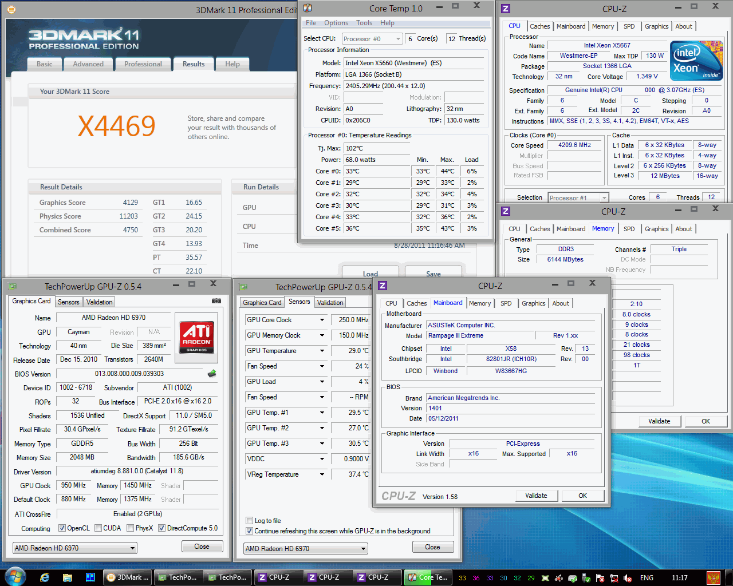The image size is (733, 586).
Task: Click the 29 Core Temp tray temperature
Action: pyautogui.click(x=531, y=578)
